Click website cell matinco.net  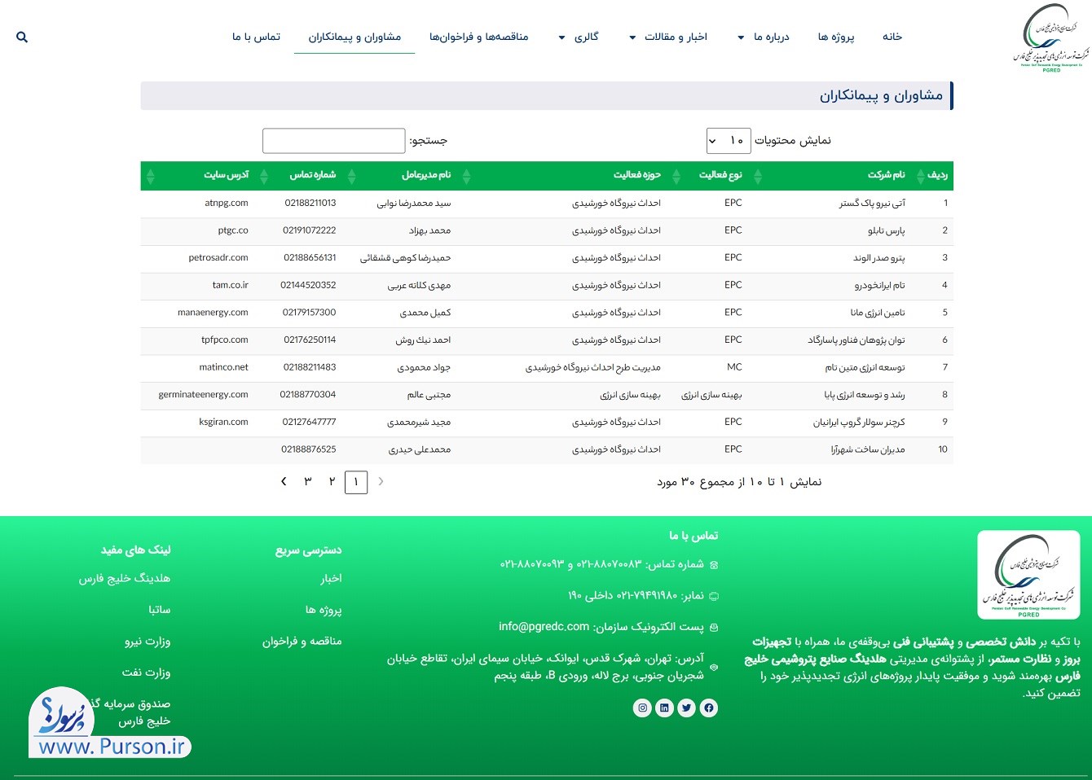(224, 367)
